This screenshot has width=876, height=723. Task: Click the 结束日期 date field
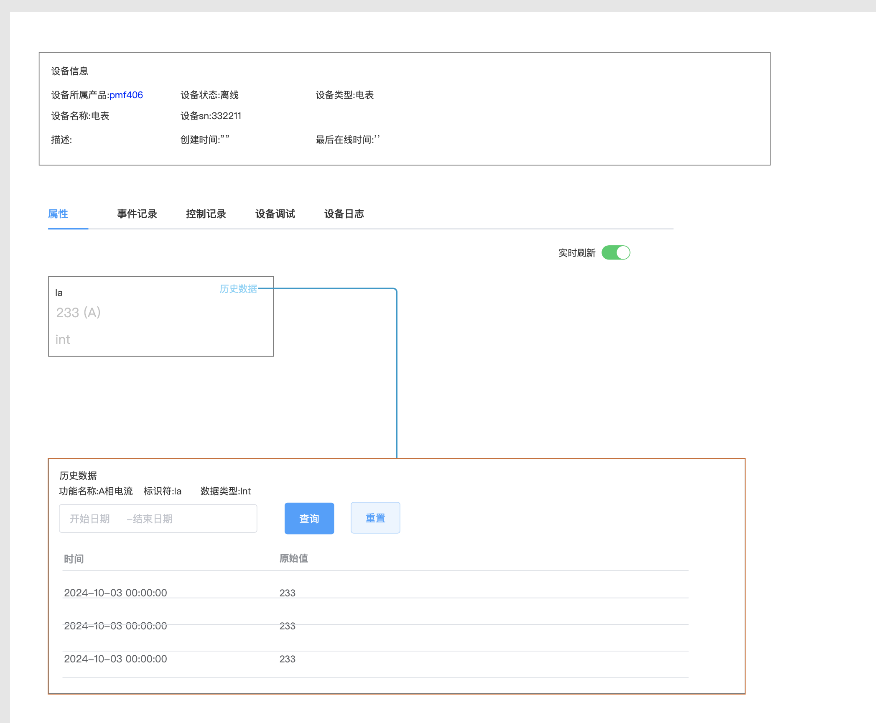(x=153, y=519)
